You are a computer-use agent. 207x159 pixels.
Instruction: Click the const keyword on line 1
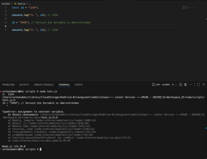pos(16,8)
